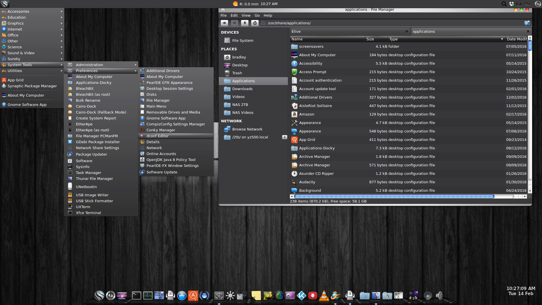Launch VLC cone icon in the dock
Viewport: 542px width, 305px height.
click(324, 296)
